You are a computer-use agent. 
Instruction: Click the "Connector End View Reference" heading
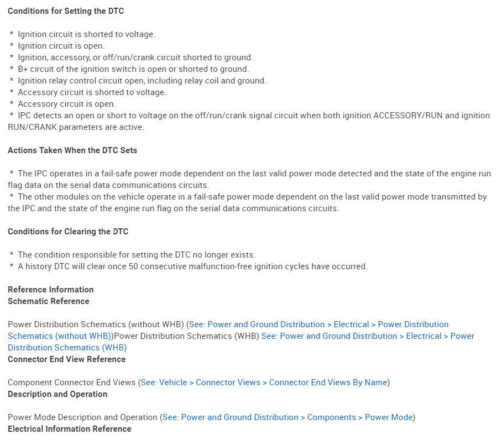point(67,359)
